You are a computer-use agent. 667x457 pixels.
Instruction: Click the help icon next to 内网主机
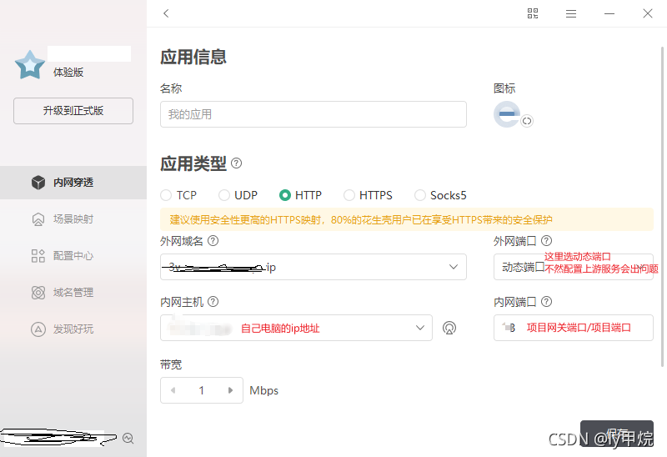point(213,302)
